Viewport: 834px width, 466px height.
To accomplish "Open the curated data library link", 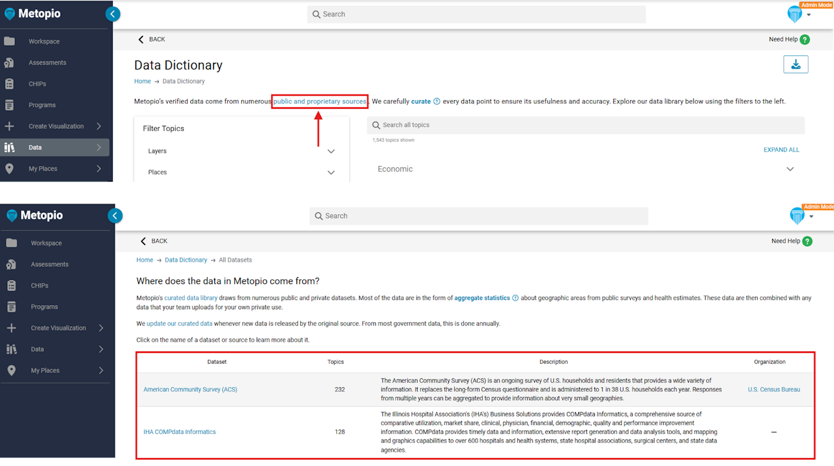I will coord(191,298).
